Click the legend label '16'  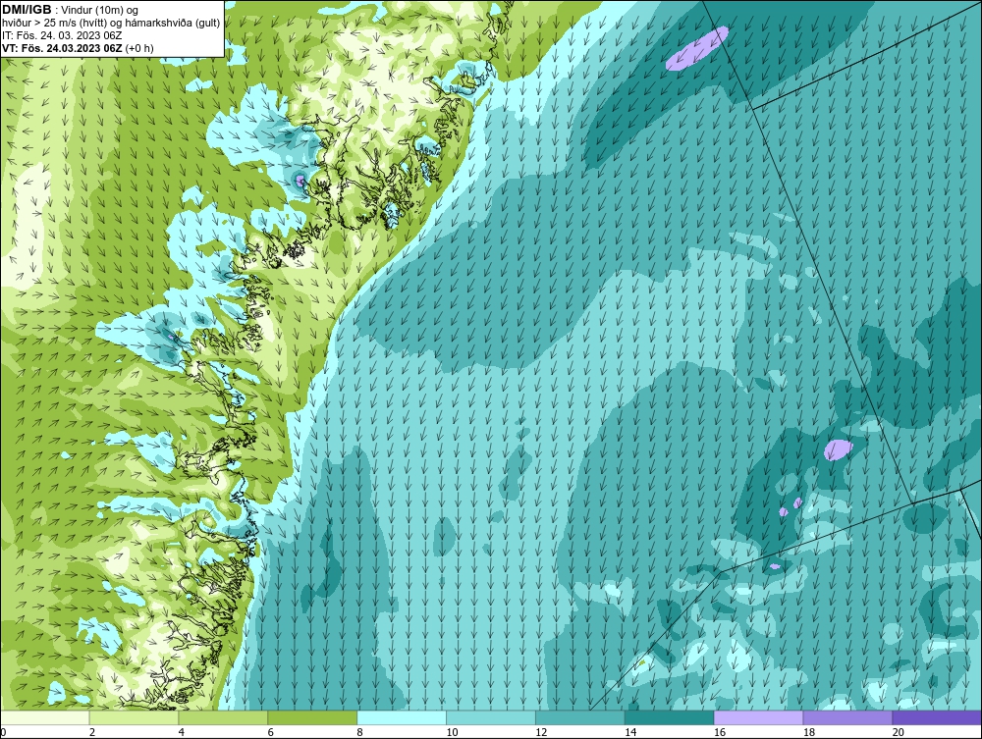coord(720,732)
